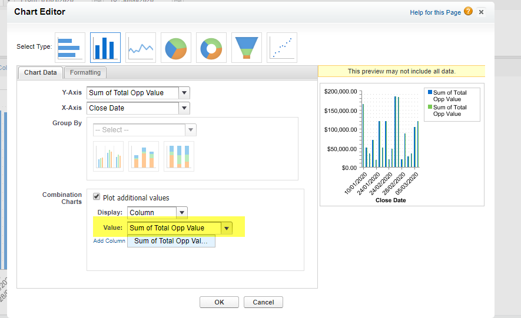This screenshot has width=521, height=318.
Task: Open the highlighted Value dropdown
Action: click(x=227, y=228)
